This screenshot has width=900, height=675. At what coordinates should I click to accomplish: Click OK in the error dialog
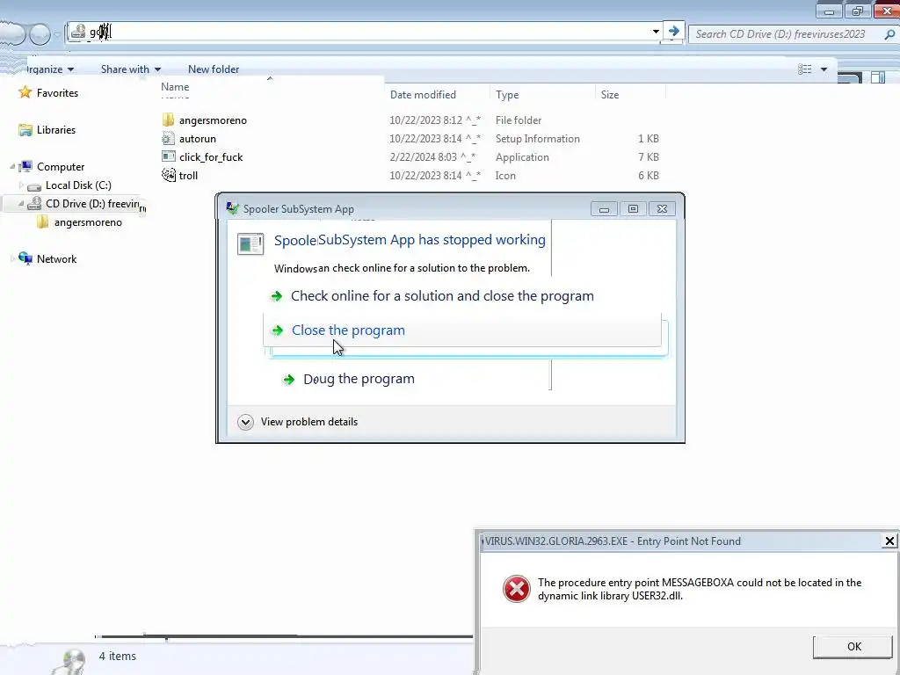point(853,647)
